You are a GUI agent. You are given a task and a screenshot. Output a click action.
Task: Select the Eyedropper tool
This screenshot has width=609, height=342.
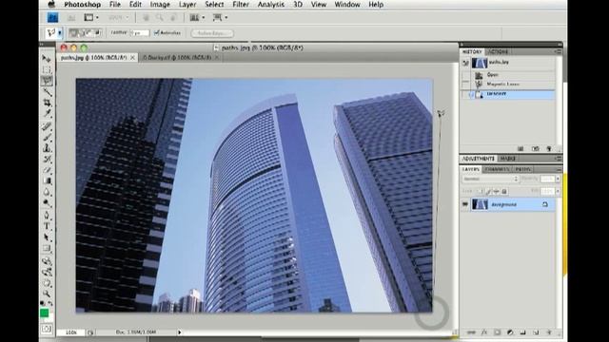click(47, 114)
